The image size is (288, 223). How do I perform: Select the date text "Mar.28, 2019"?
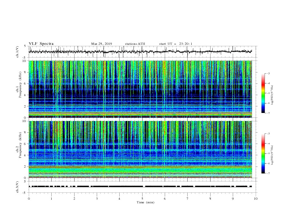click(101, 44)
